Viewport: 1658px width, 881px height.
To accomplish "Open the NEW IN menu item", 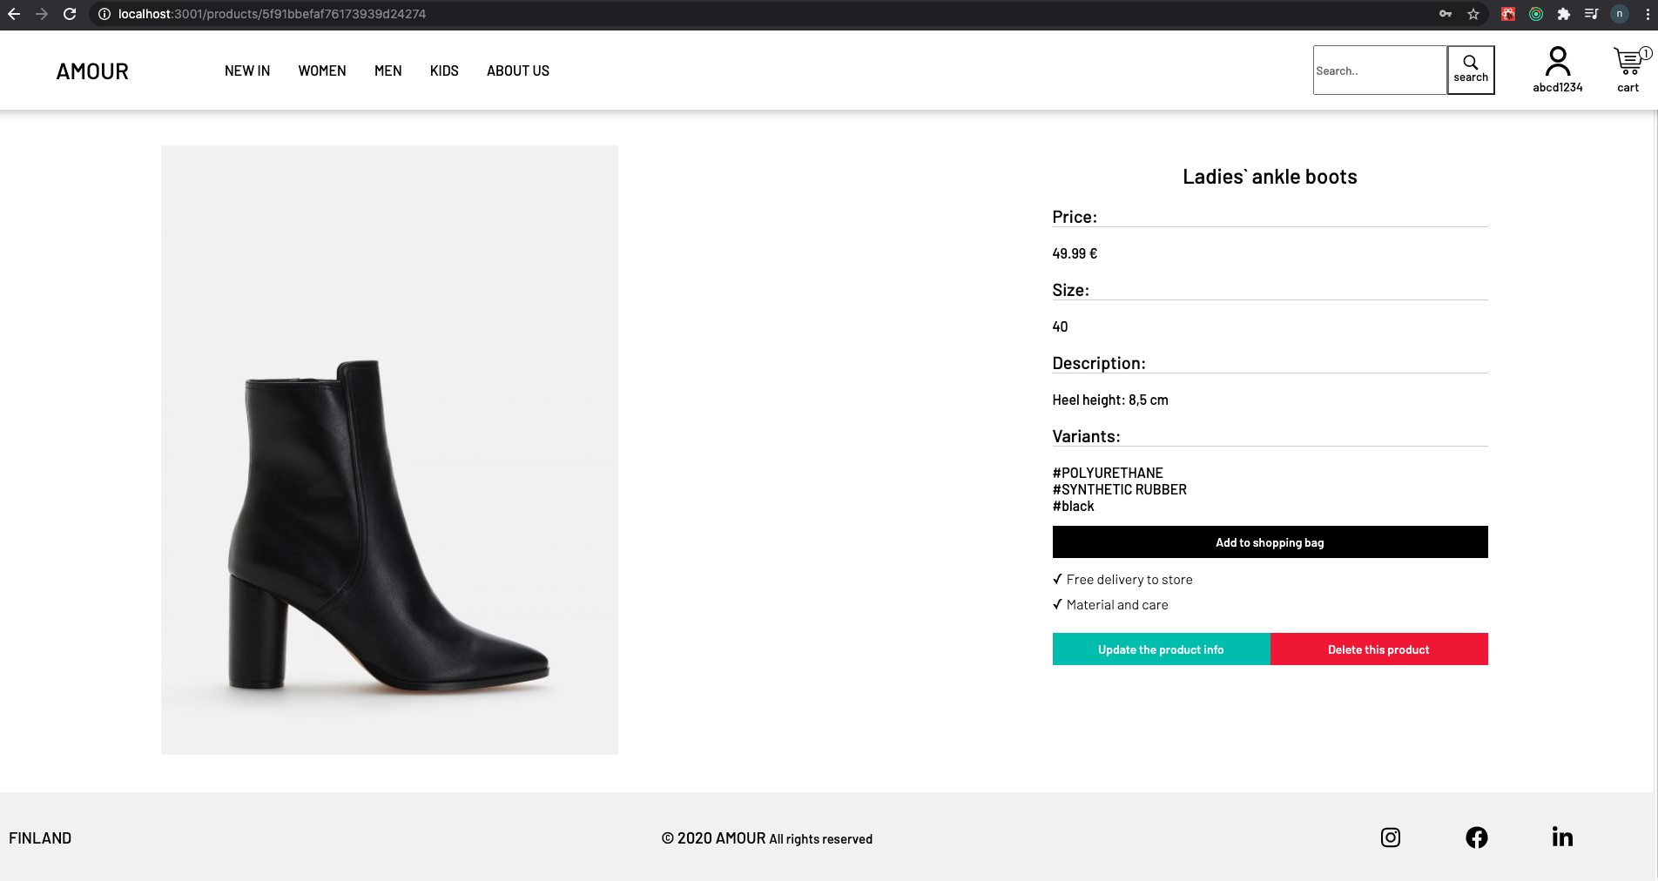I will point(247,71).
